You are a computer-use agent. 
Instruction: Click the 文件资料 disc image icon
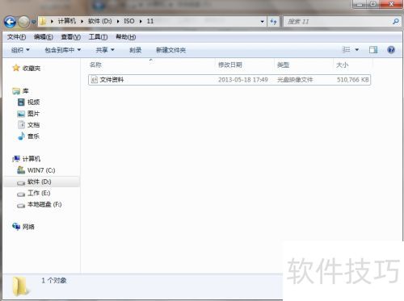click(95, 80)
